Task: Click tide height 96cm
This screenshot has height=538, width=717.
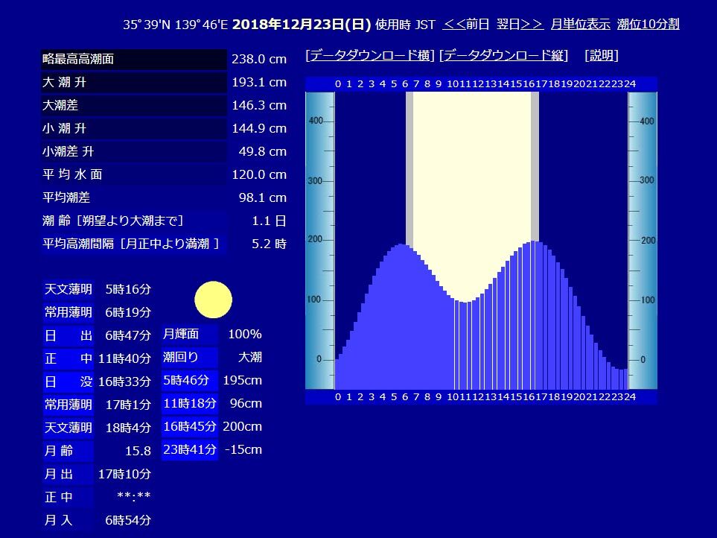Action: pos(246,404)
